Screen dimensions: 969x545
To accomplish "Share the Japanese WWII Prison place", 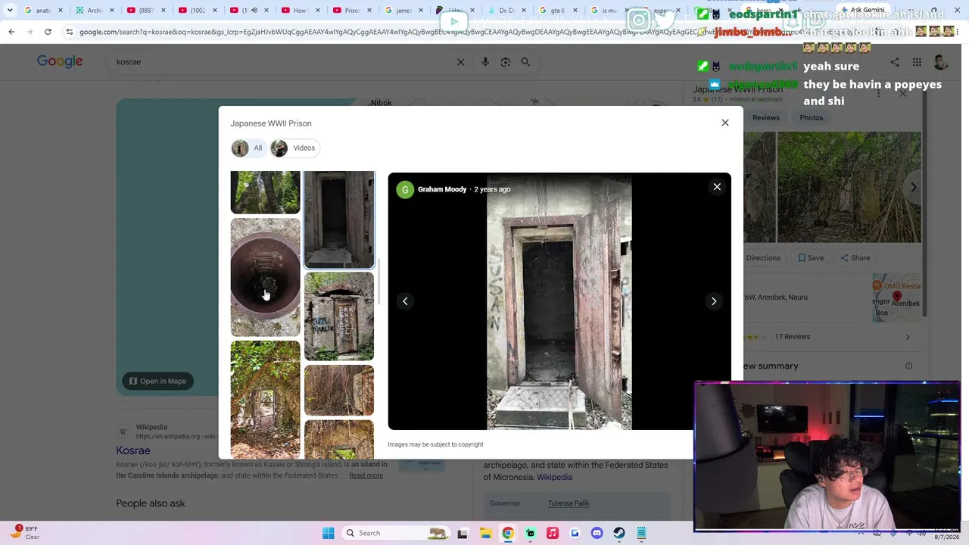I will click(855, 258).
